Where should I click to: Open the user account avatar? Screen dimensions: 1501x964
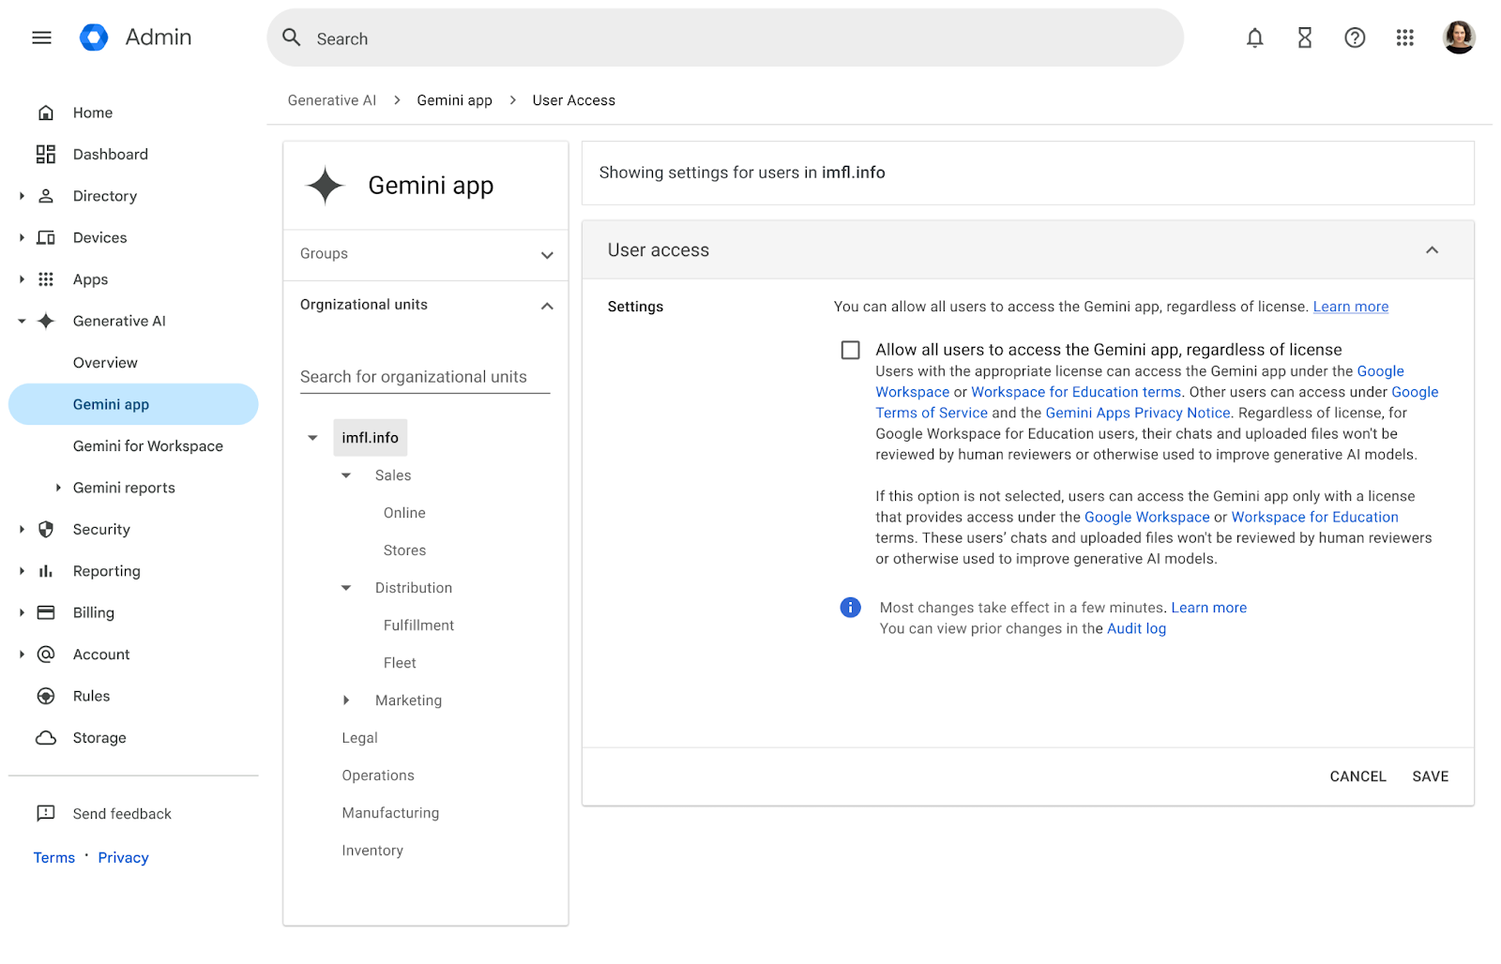pos(1459,38)
